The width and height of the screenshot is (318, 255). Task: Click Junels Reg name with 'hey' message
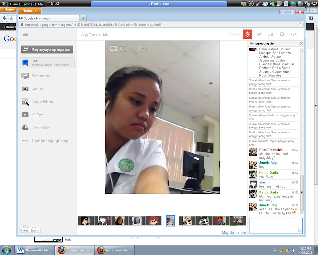(x=268, y=163)
